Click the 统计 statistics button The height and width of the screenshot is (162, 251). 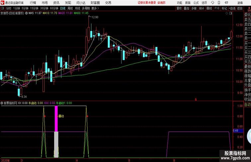pos(202,8)
